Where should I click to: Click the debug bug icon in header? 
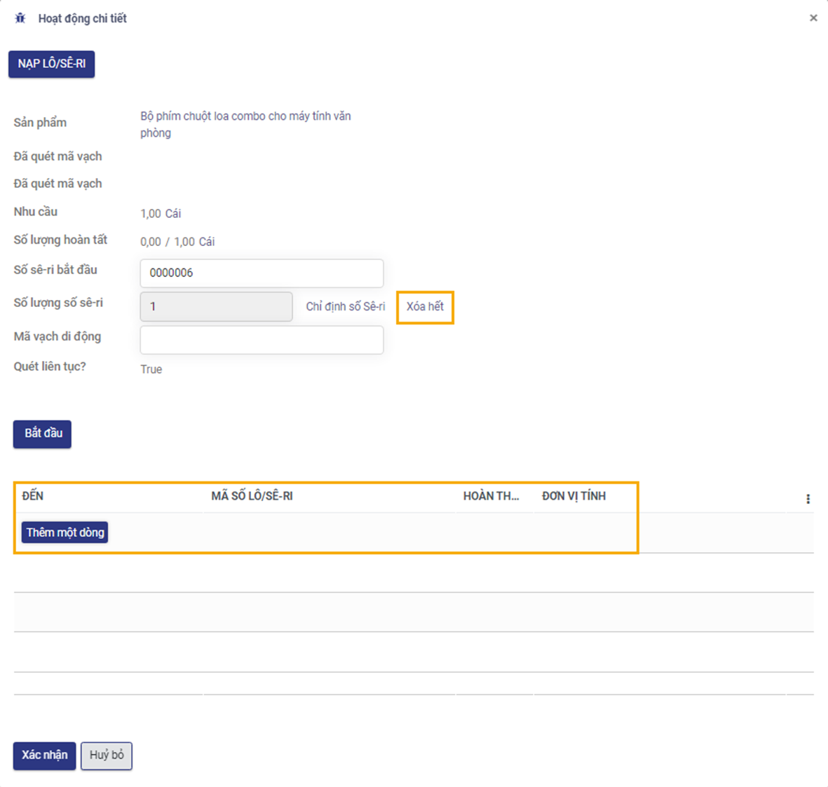point(20,18)
